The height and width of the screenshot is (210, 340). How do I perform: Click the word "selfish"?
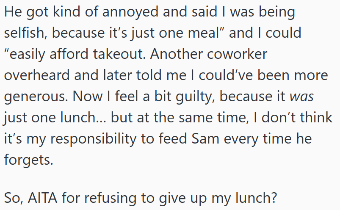(x=25, y=33)
